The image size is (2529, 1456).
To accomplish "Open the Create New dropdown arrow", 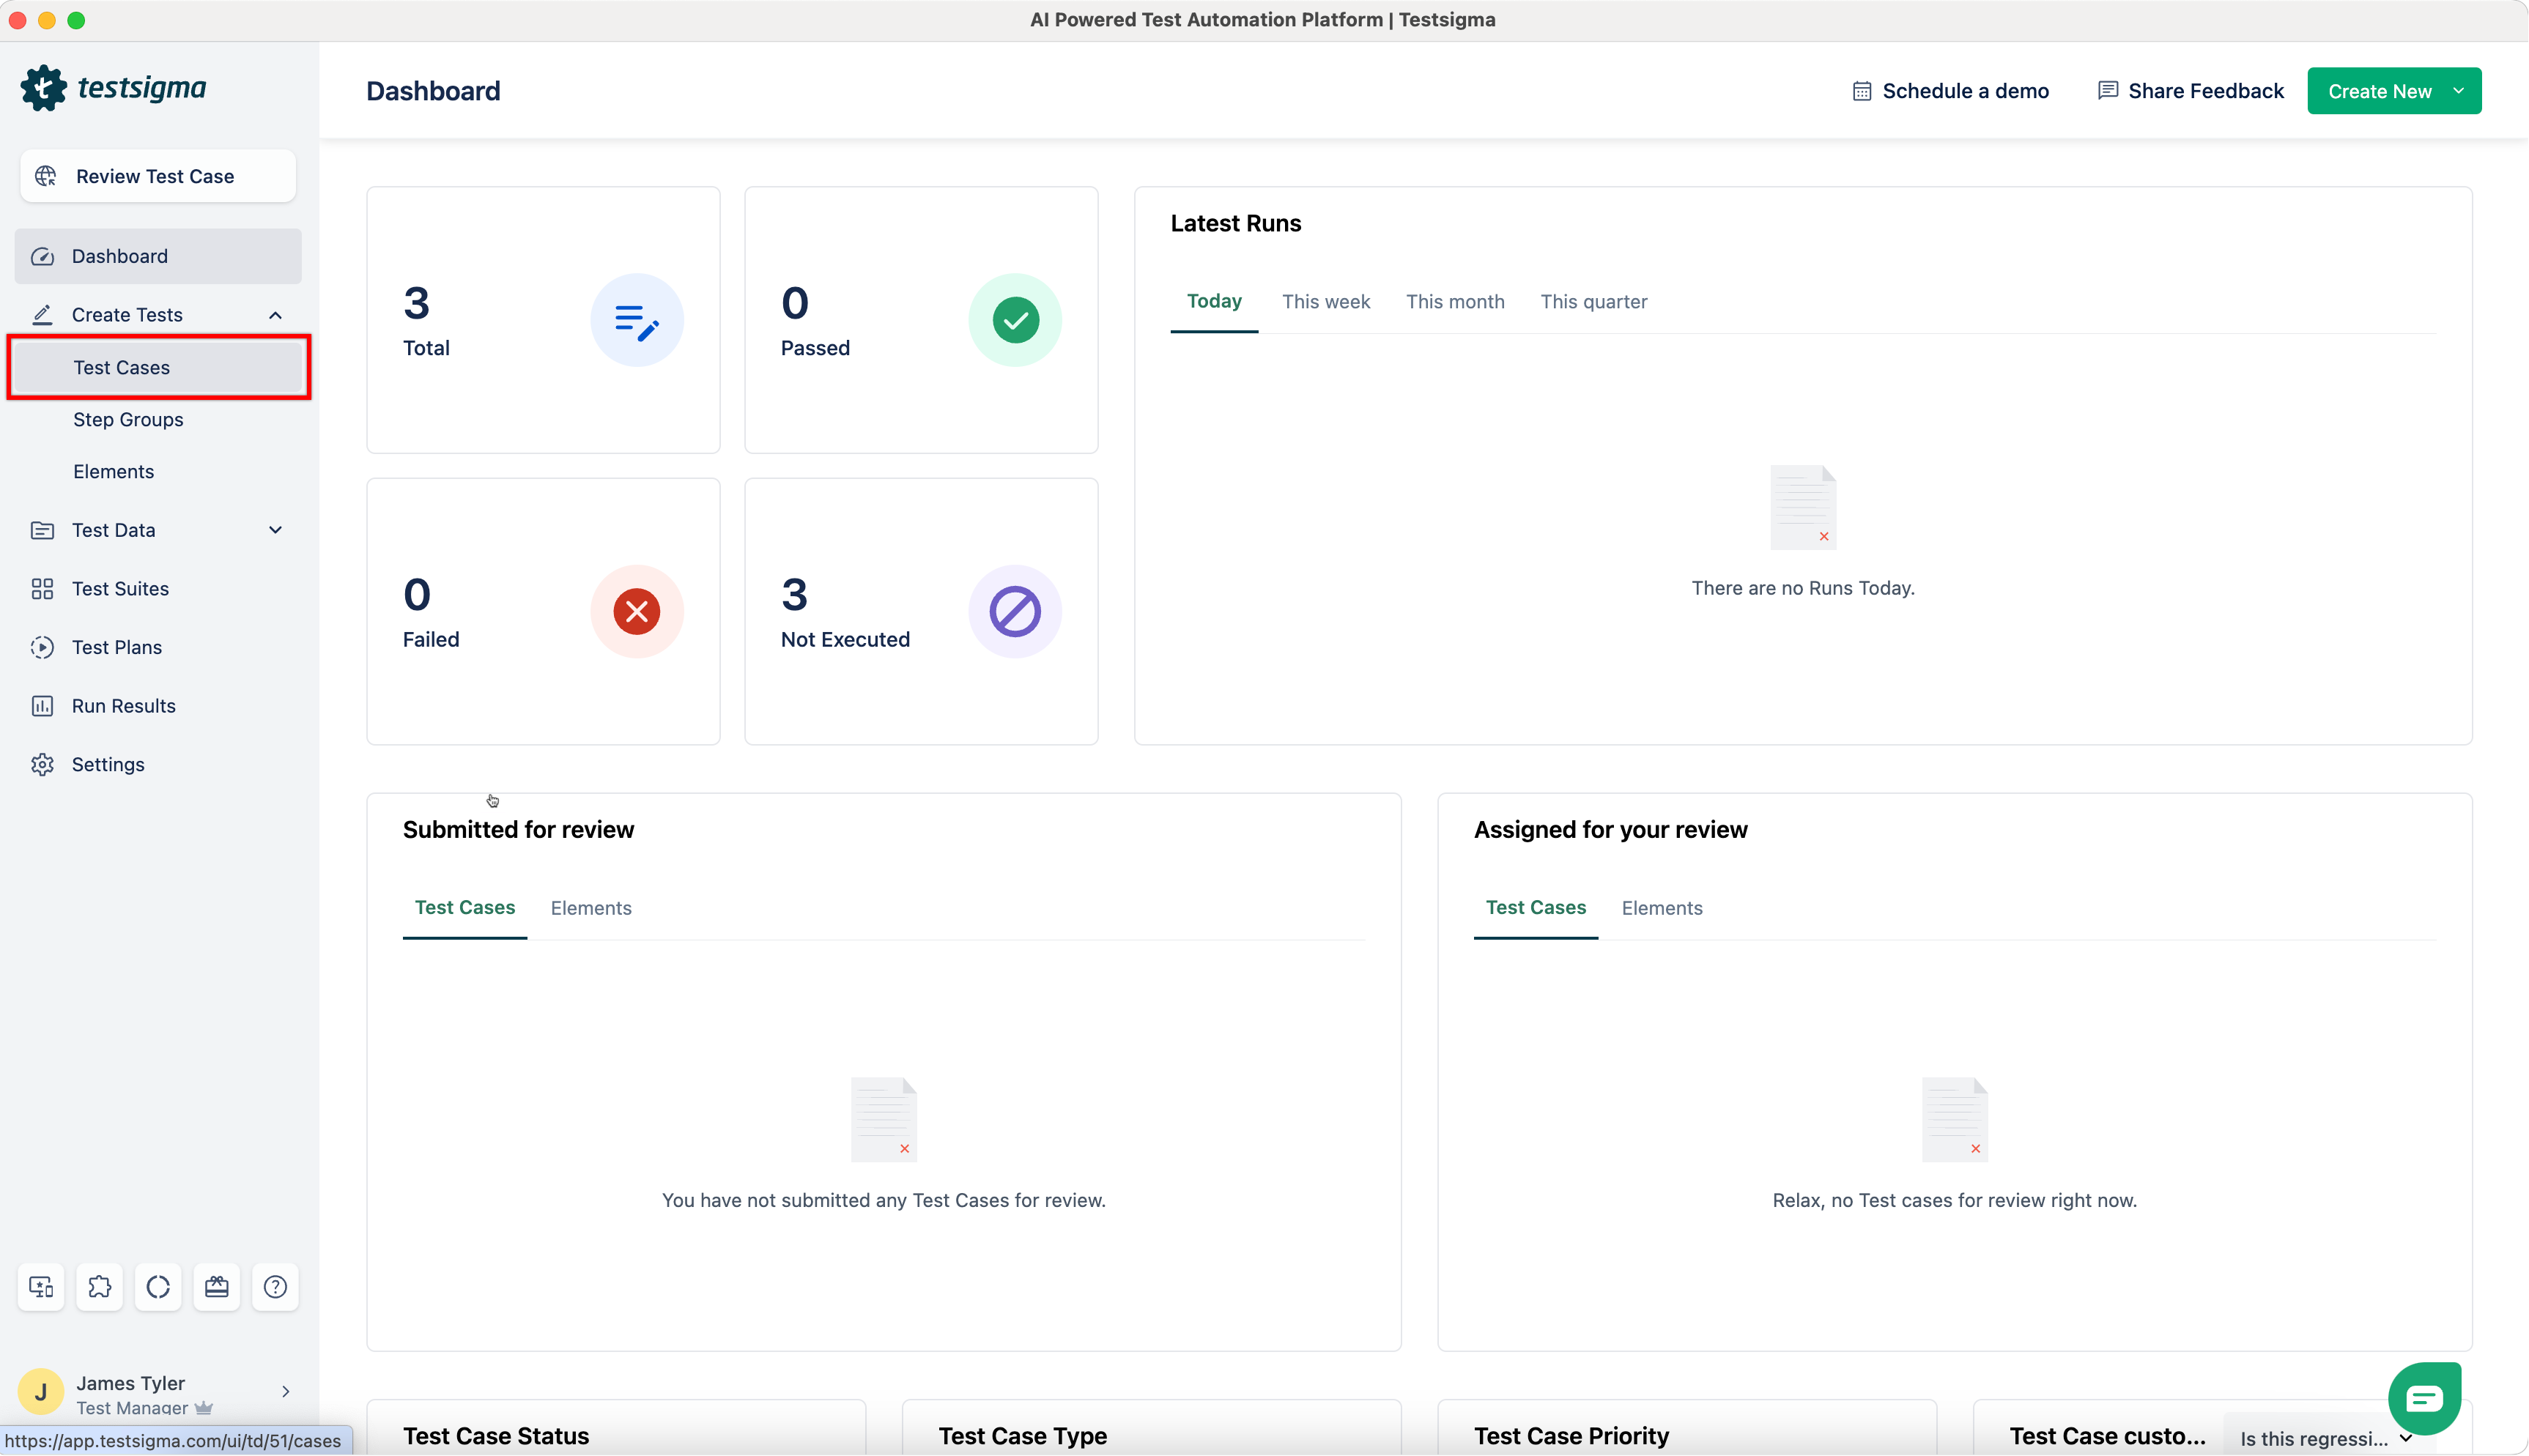I will [x=2458, y=91].
